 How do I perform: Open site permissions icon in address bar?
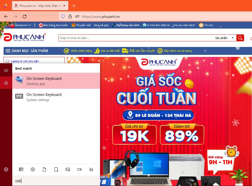click(77, 16)
